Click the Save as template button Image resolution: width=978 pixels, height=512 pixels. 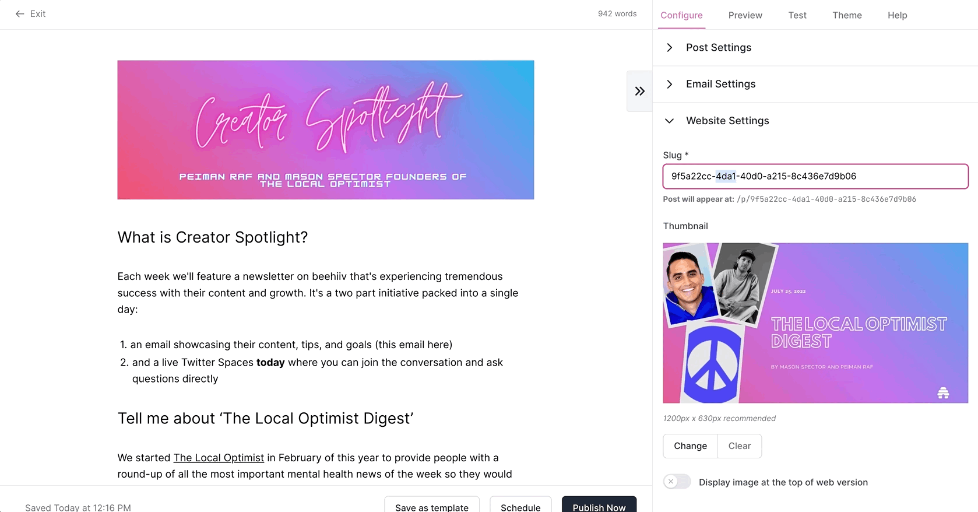click(432, 505)
